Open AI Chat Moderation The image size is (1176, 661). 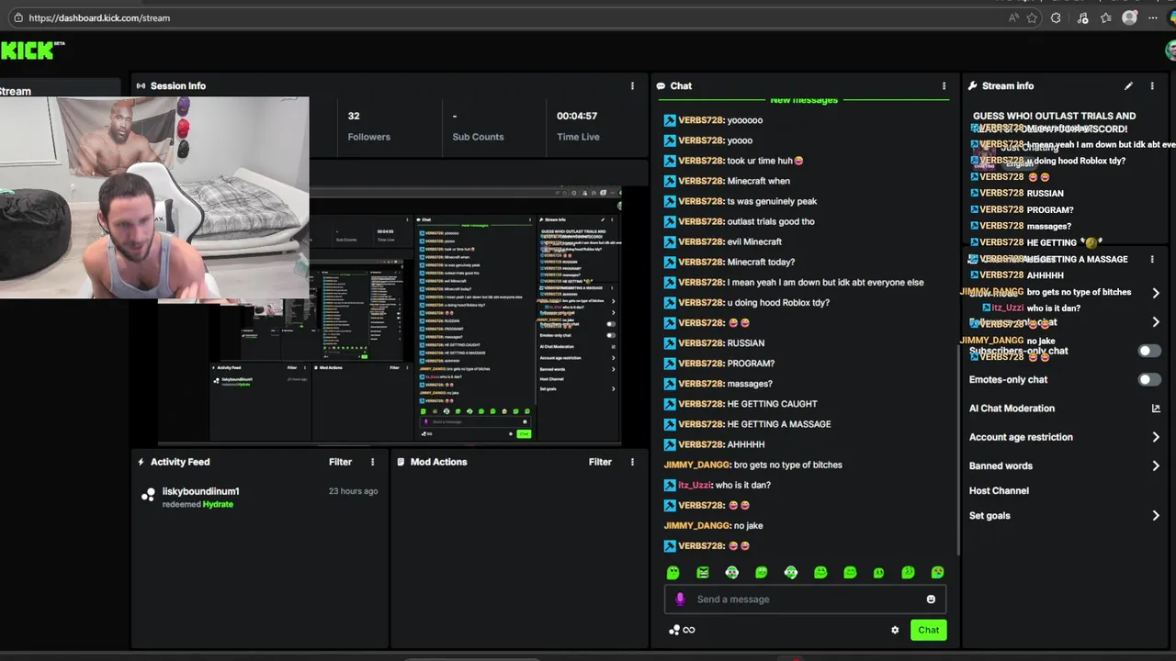[1012, 409]
